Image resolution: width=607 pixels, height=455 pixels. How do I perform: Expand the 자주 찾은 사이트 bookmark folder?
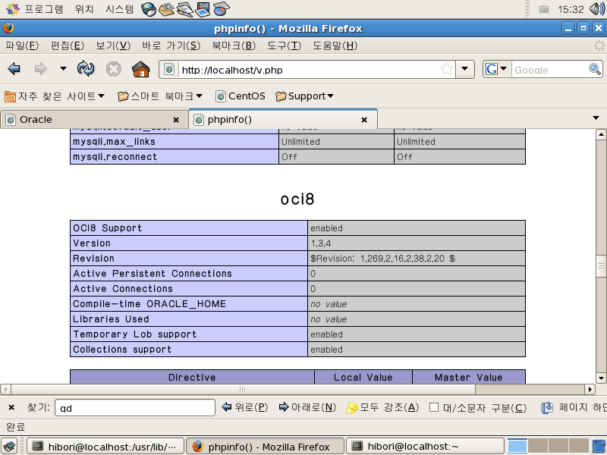(54, 96)
